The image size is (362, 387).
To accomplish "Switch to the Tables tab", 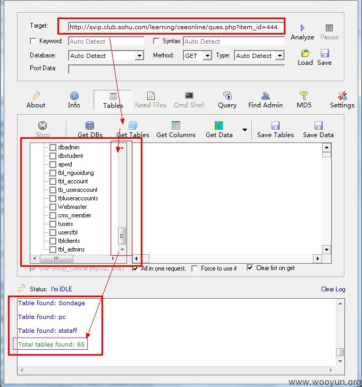I will [x=113, y=100].
